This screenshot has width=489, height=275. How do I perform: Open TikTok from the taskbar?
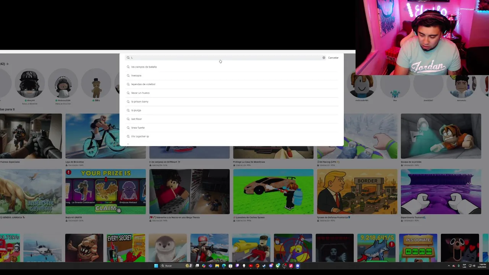(x=291, y=266)
